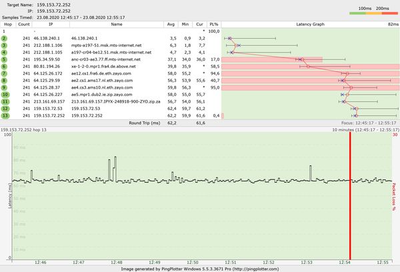Click the final hop 13 circle icon
Image resolution: width=400 pixels, height=272 pixels.
pos(4,115)
